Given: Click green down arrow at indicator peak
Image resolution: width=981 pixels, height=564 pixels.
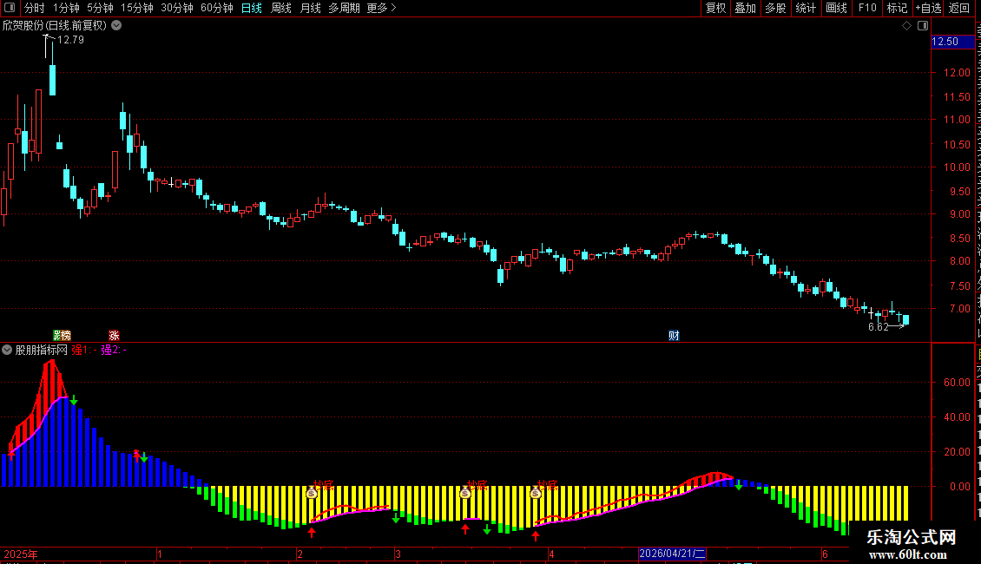Looking at the screenshot, I should [74, 400].
